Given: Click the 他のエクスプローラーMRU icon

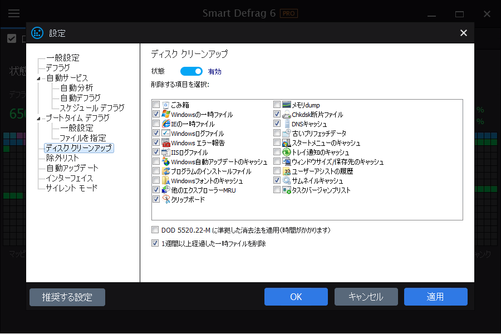Looking at the screenshot, I should tap(165, 190).
